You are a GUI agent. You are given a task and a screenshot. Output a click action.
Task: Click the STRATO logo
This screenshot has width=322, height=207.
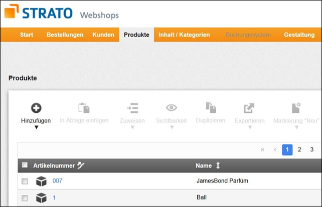(x=39, y=12)
